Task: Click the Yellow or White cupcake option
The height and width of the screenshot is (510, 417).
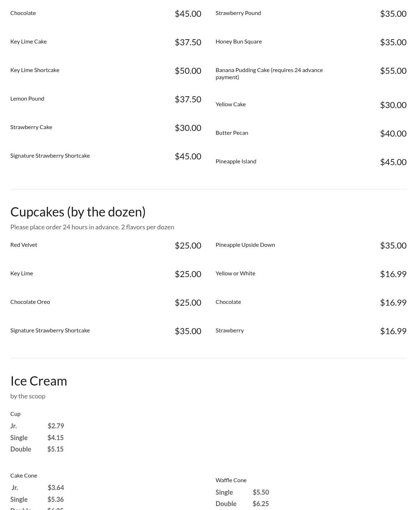Action: pos(235,274)
